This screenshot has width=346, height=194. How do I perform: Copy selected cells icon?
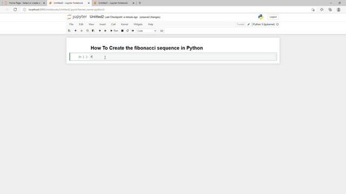pyautogui.click(x=88, y=31)
